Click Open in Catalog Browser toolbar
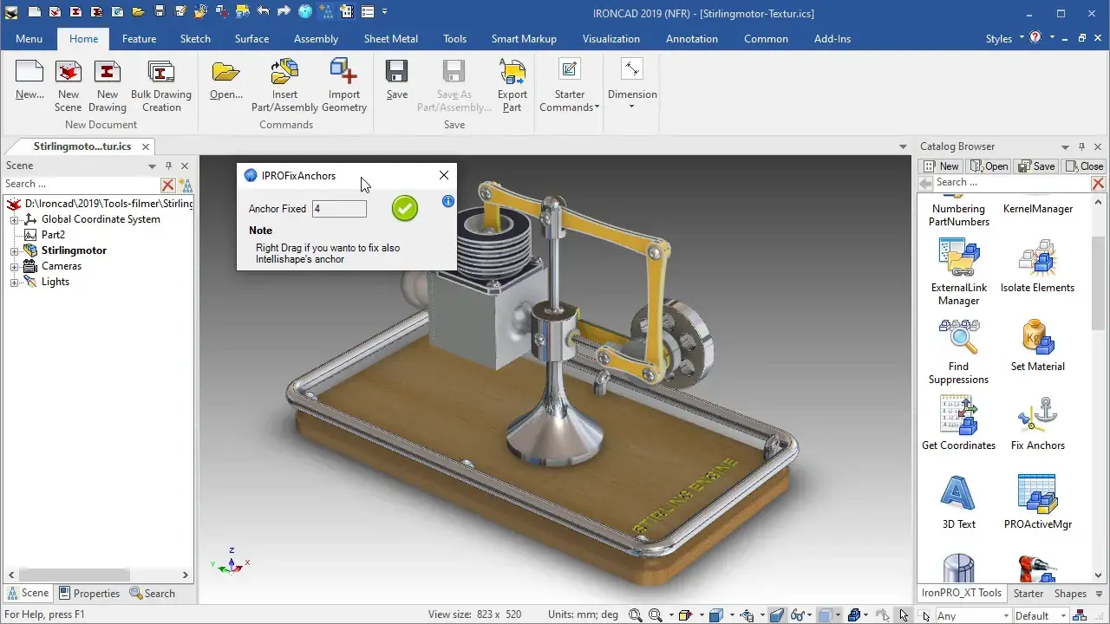1110x624 pixels. point(989,166)
